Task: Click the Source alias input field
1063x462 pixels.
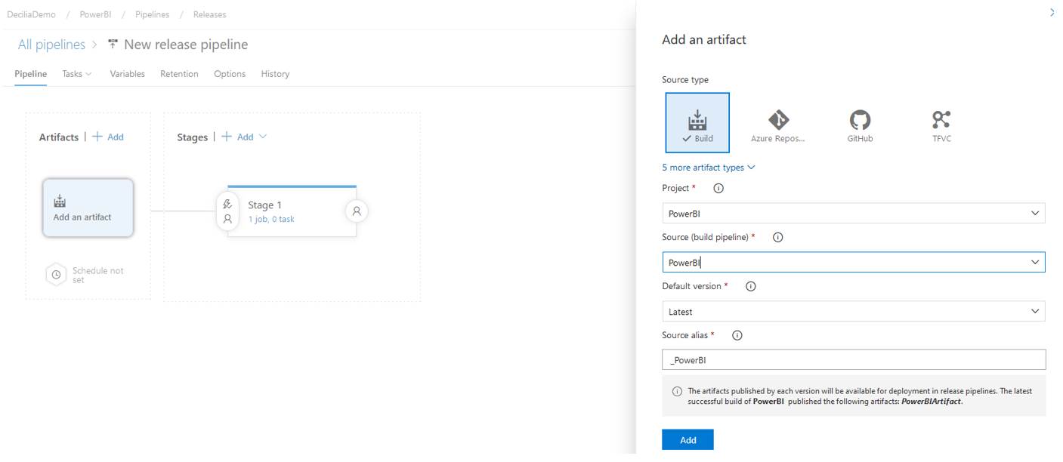Action: (854, 359)
